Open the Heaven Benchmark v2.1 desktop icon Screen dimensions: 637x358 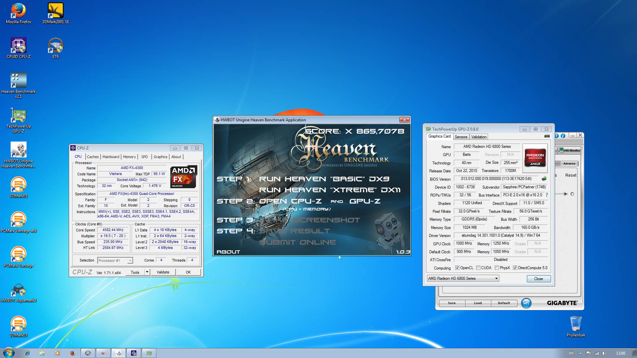point(19,85)
